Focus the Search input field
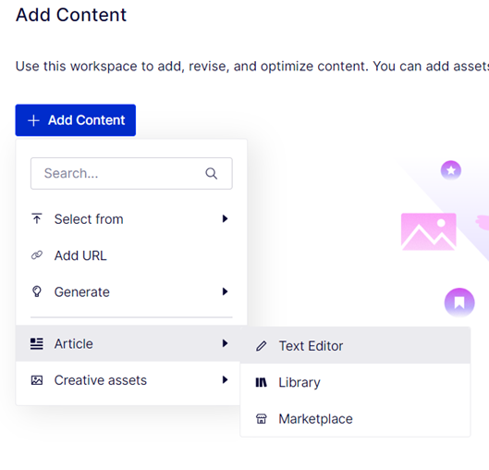Image resolution: width=489 pixels, height=470 pixels. coord(131,173)
